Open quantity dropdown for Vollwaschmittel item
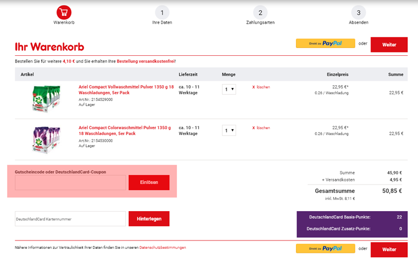This screenshot has width=418, height=263. [229, 89]
